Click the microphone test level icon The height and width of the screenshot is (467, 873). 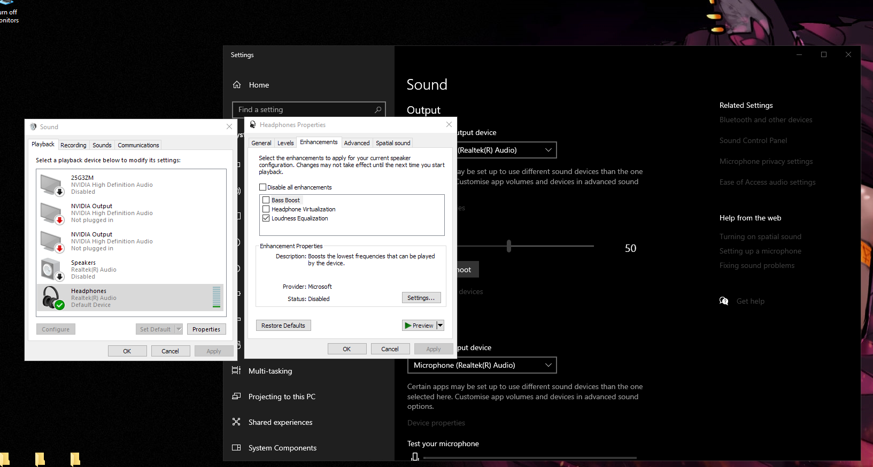pos(415,456)
